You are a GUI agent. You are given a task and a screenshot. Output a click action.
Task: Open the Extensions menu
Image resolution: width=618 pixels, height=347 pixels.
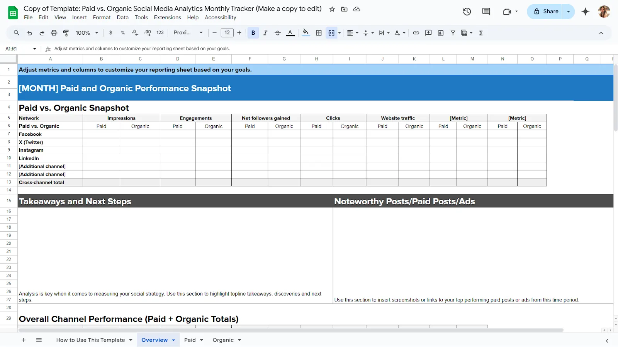pos(167,17)
